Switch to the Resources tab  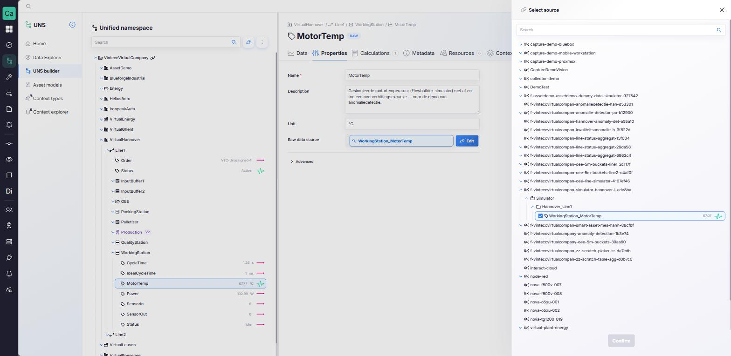coord(461,53)
